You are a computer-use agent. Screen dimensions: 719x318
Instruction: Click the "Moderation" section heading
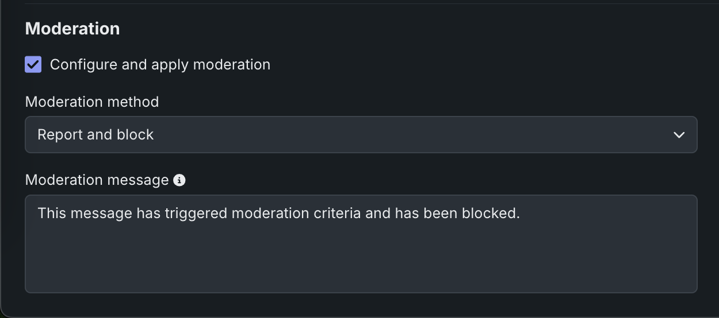pyautogui.click(x=72, y=29)
